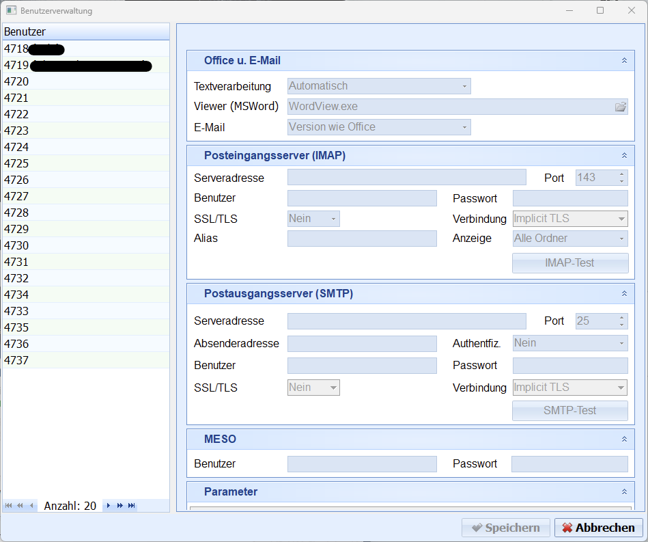Open the IMAP SSL/TLS dropdown

click(x=333, y=219)
